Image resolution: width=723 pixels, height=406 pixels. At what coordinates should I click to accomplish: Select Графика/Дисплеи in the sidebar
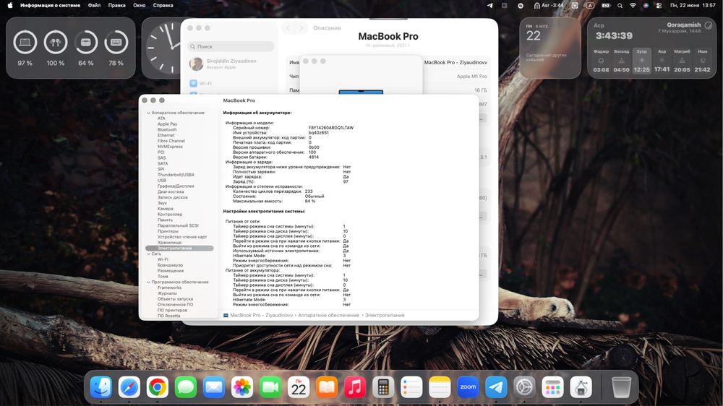176,186
